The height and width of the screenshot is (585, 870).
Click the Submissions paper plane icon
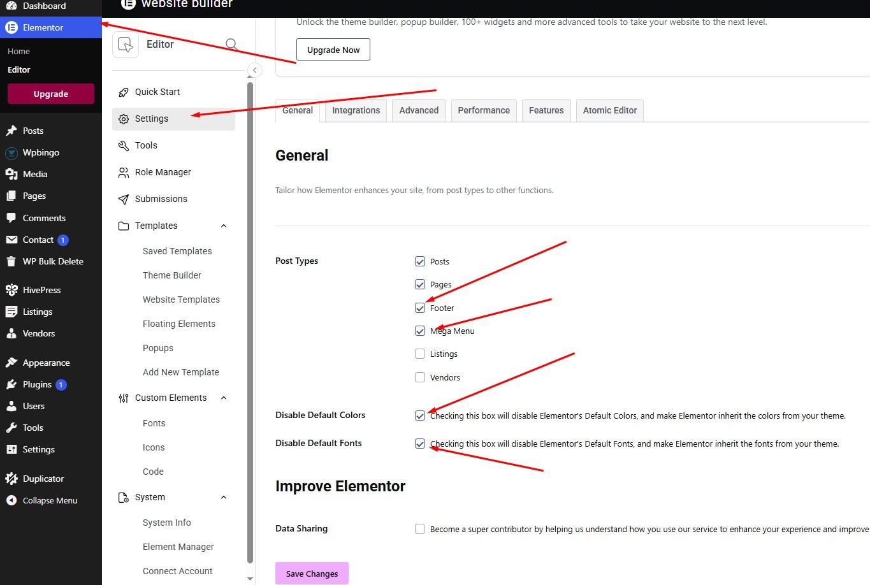pos(124,199)
